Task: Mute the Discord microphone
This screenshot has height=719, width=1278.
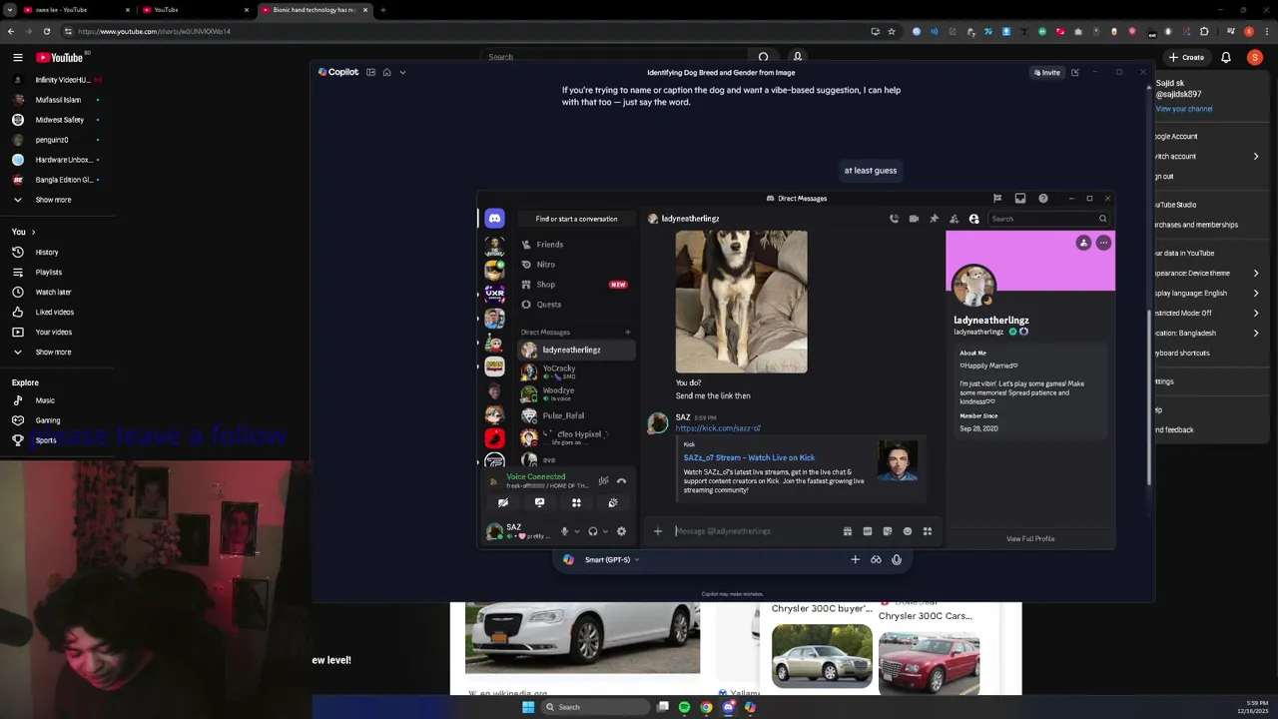Action: [564, 531]
